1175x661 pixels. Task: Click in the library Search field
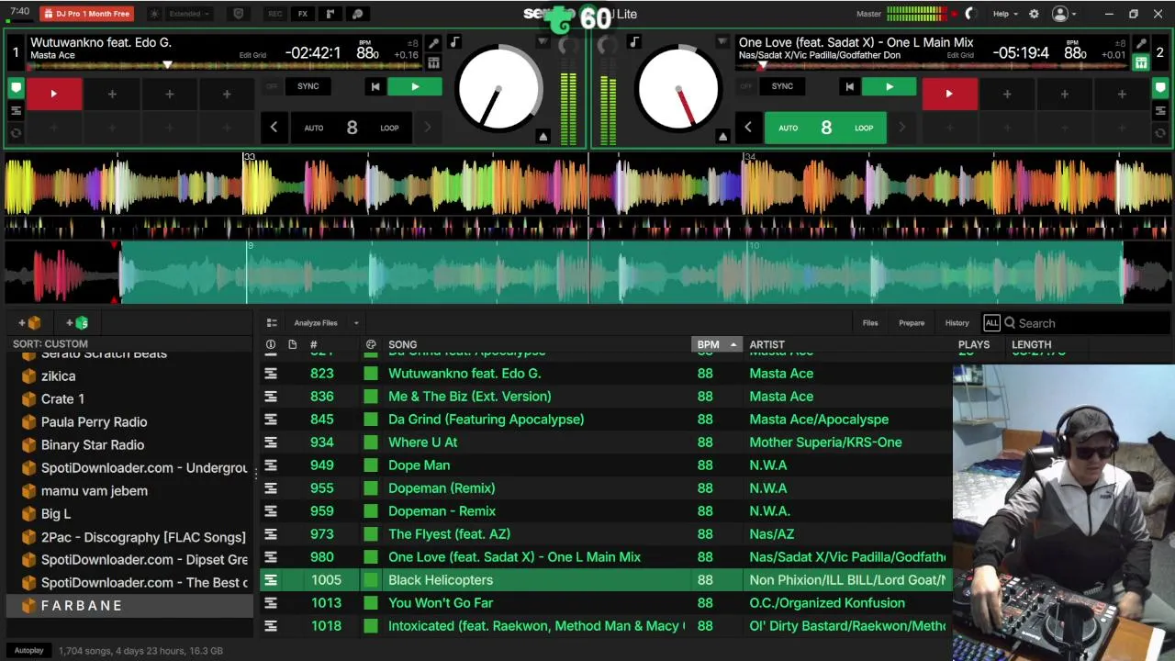tap(1087, 323)
